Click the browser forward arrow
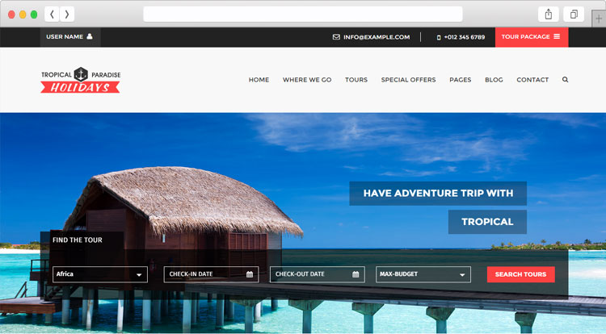606x334 pixels. click(x=67, y=15)
